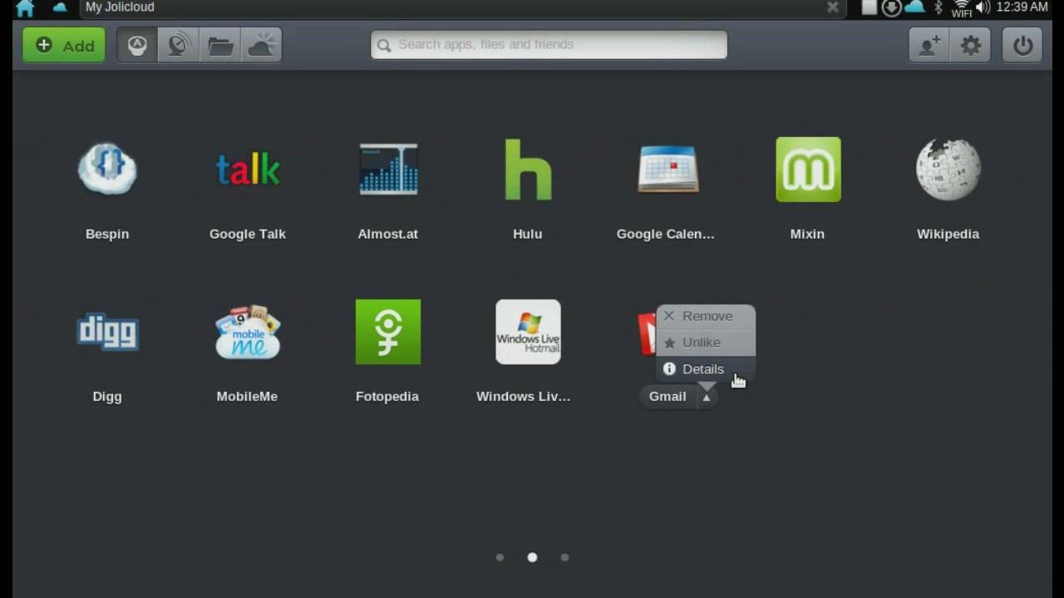Viewport: 1064px width, 598px height.
Task: Select the apps launcher view icon
Action: (x=137, y=45)
